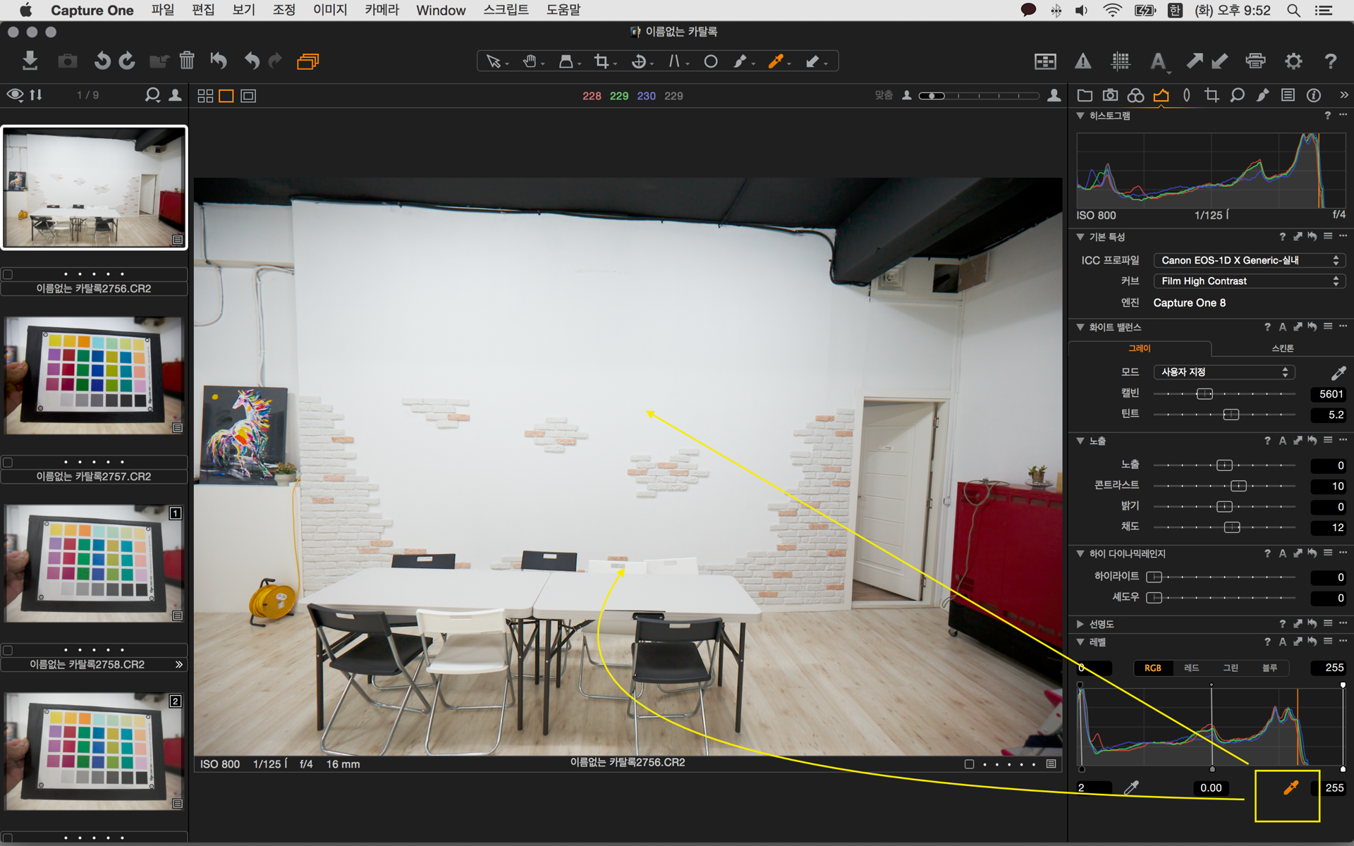Click the 콘트라스트 slider handle
Viewport: 1354px width, 846px height.
[1238, 486]
